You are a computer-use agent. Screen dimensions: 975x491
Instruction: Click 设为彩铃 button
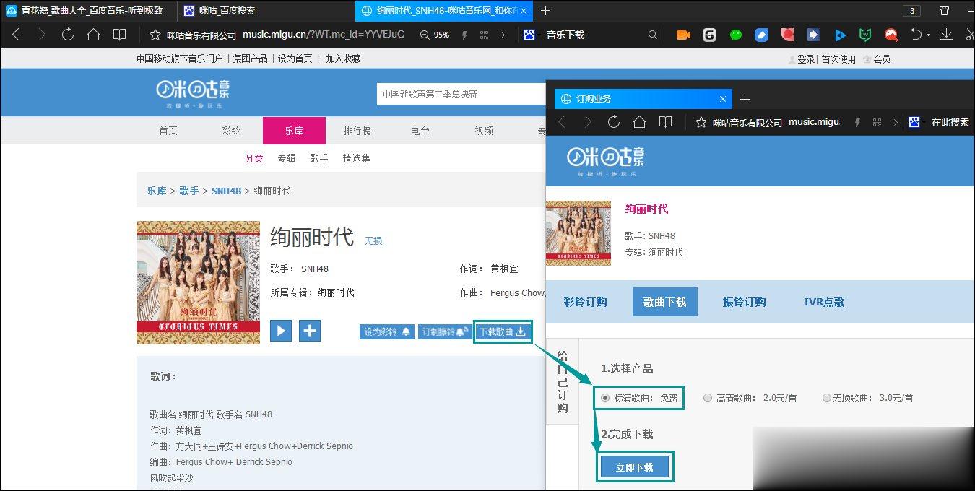[387, 331]
